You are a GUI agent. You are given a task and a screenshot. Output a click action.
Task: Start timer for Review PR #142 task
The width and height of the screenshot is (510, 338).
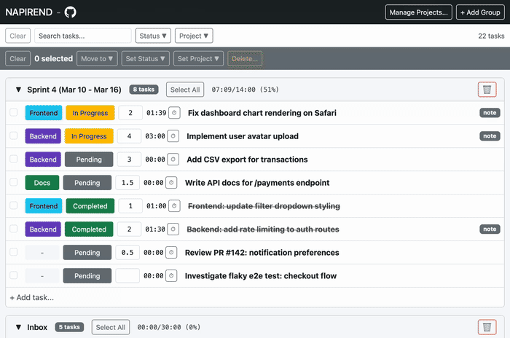tap(171, 253)
